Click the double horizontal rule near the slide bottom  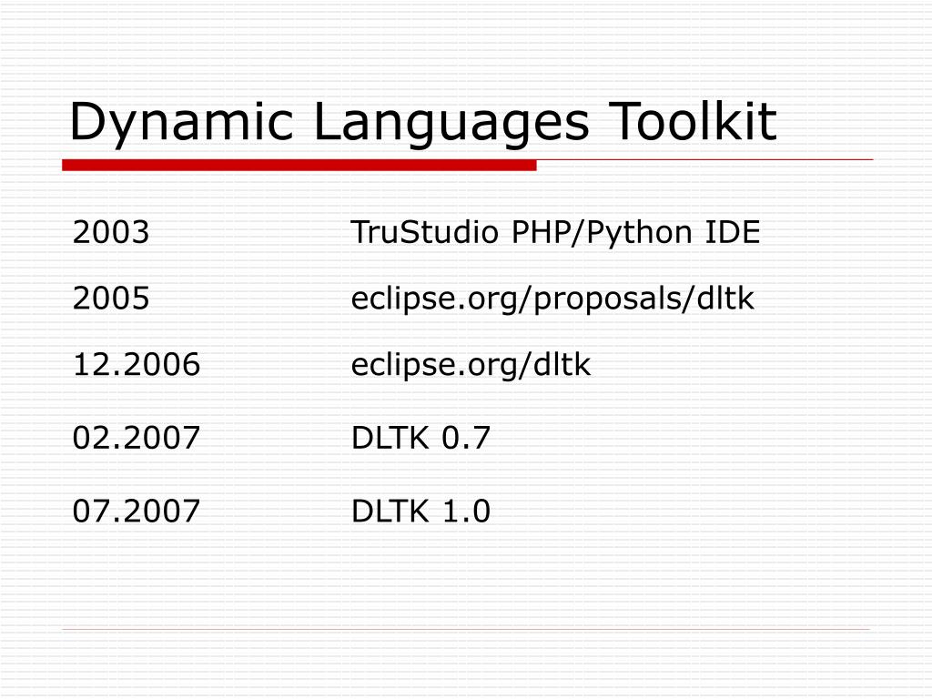click(466, 629)
